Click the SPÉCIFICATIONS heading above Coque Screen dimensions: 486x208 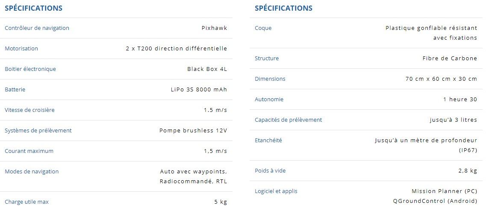pyautogui.click(x=283, y=8)
